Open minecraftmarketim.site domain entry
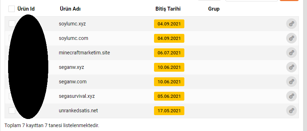The image size is (307, 131). [x=84, y=53]
